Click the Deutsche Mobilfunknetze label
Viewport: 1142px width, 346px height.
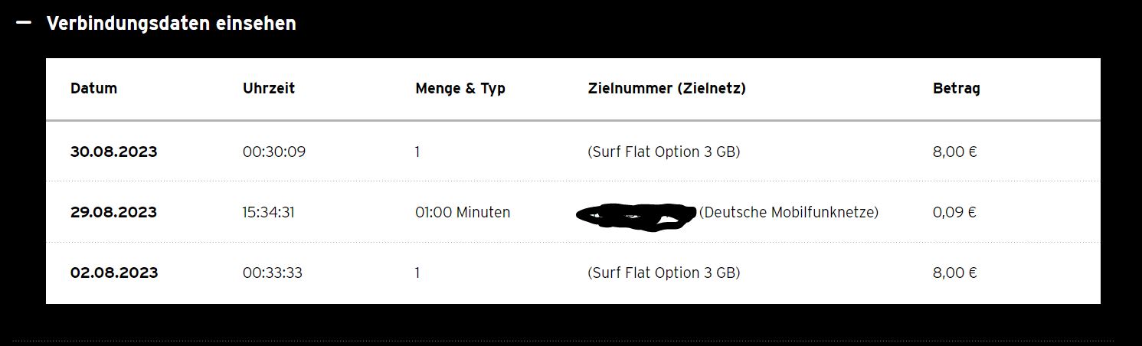(789, 212)
